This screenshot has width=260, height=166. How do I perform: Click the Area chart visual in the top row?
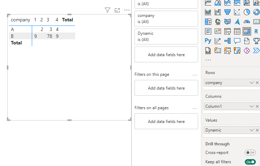tap(218, 3)
